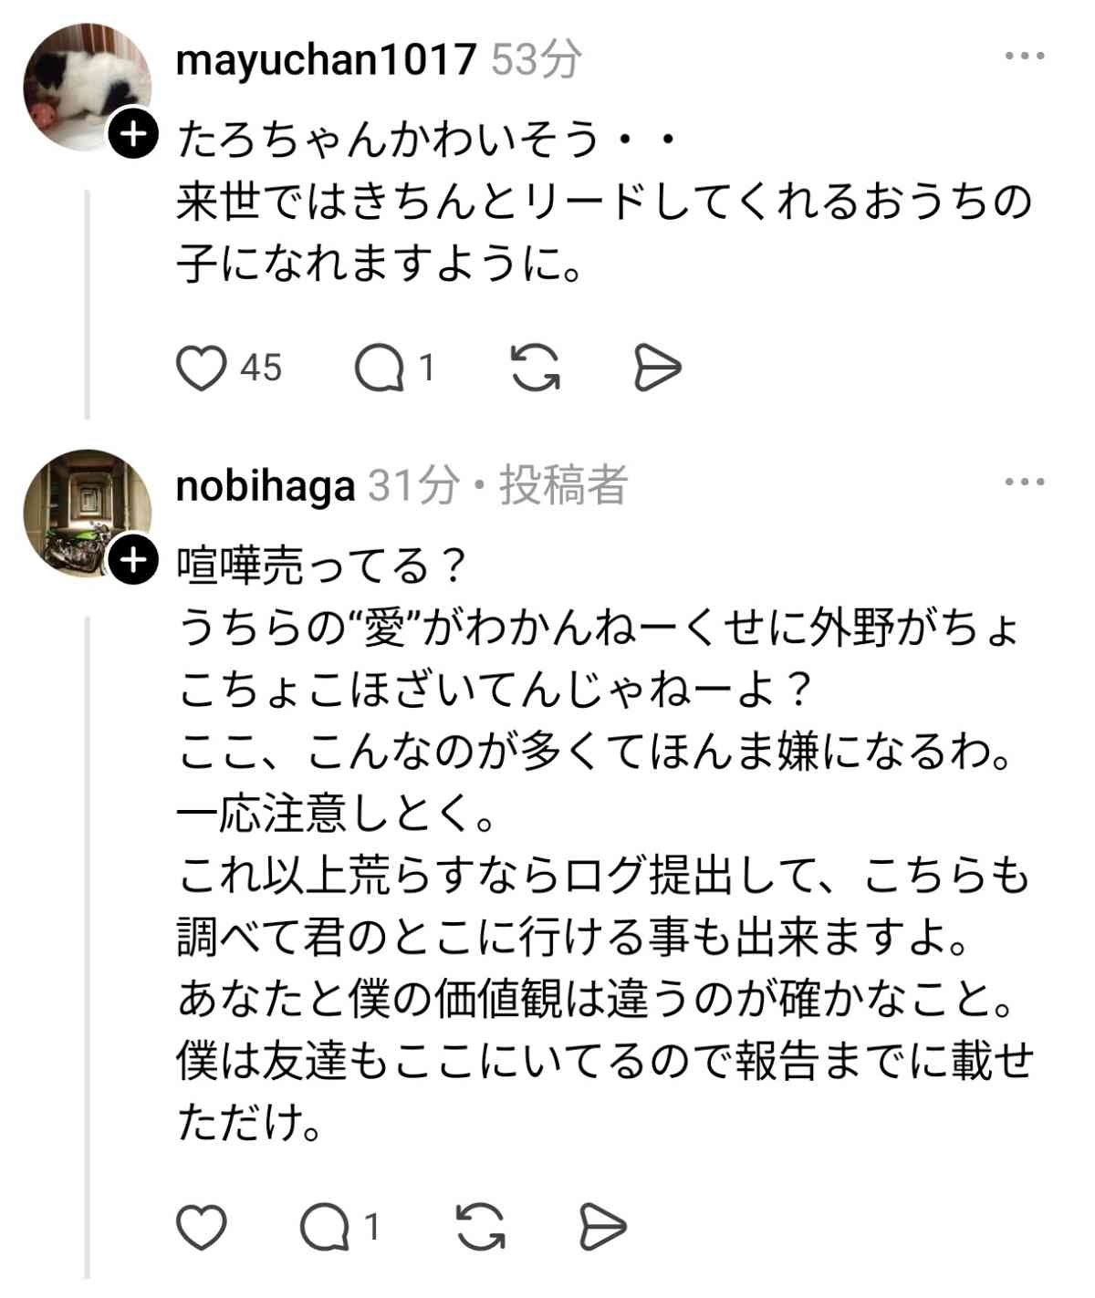
Task: Share nobihaga's reply via the send icon
Action: coord(603,1227)
